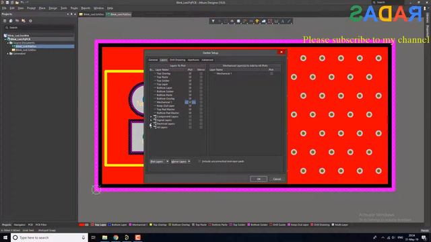Toggle Plot checkbox for Keep-Out Layer

point(190,106)
